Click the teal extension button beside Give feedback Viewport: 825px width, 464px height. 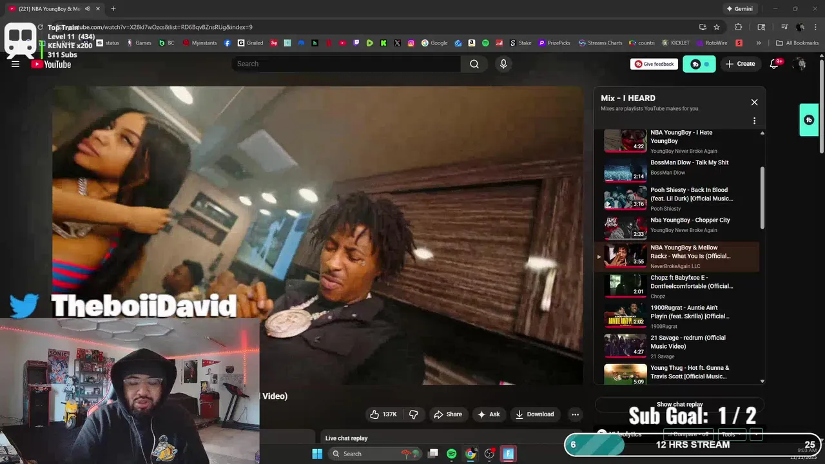(x=699, y=64)
